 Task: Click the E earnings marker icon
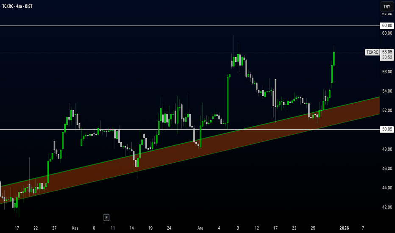pos(106,218)
